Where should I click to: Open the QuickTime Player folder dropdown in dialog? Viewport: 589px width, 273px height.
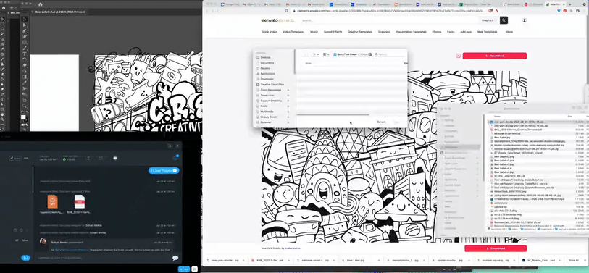click(x=352, y=54)
